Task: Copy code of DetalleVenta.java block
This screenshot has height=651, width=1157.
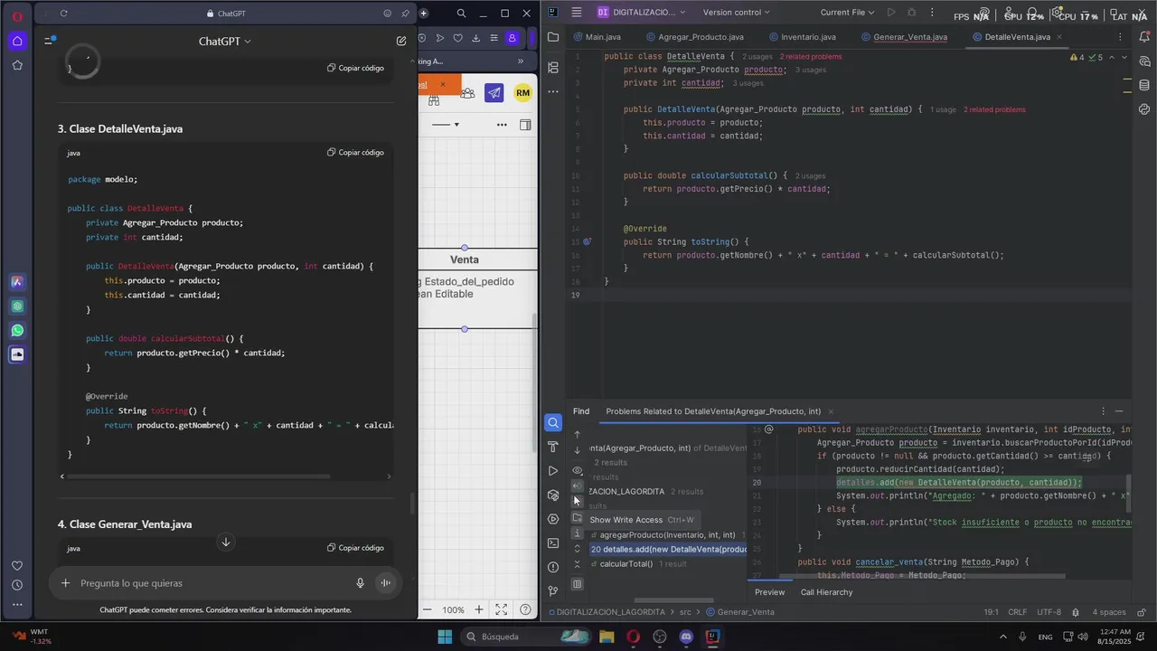Action: pyautogui.click(x=355, y=153)
